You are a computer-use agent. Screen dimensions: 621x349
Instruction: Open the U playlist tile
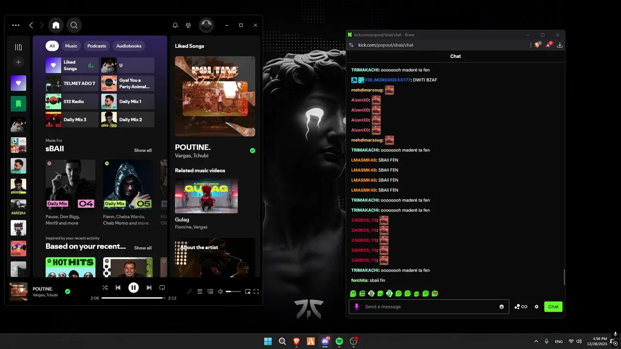[x=128, y=65]
